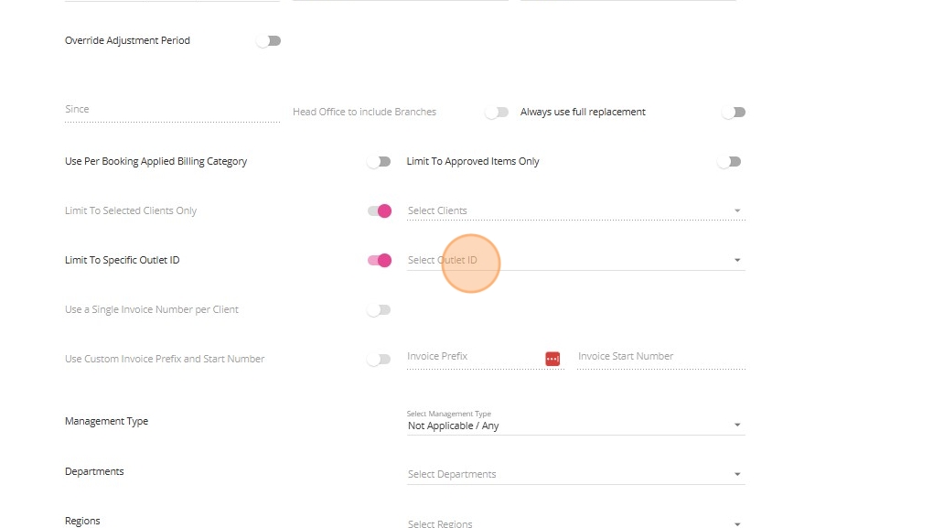Toggle Override Adjustment Period switch
This screenshot has width=944, height=528.
(x=269, y=41)
